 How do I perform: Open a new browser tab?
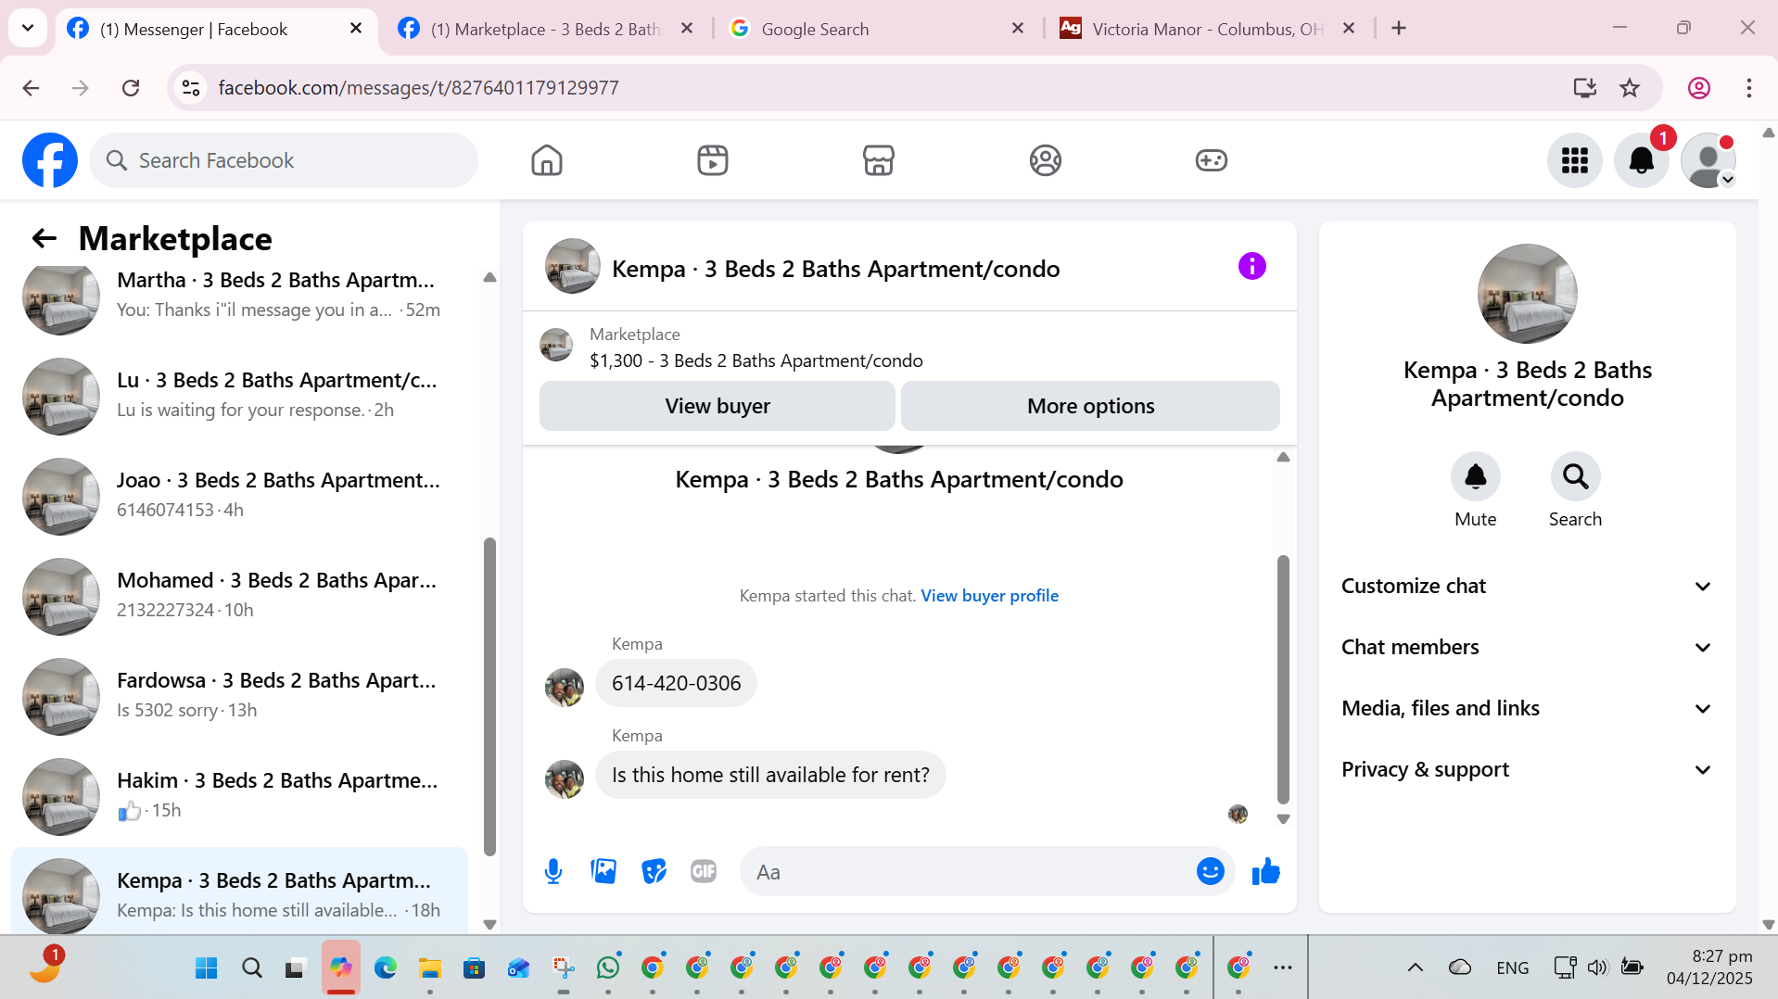coord(1400,29)
